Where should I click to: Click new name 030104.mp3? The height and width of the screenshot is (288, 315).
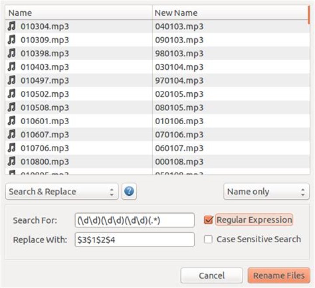(x=179, y=67)
